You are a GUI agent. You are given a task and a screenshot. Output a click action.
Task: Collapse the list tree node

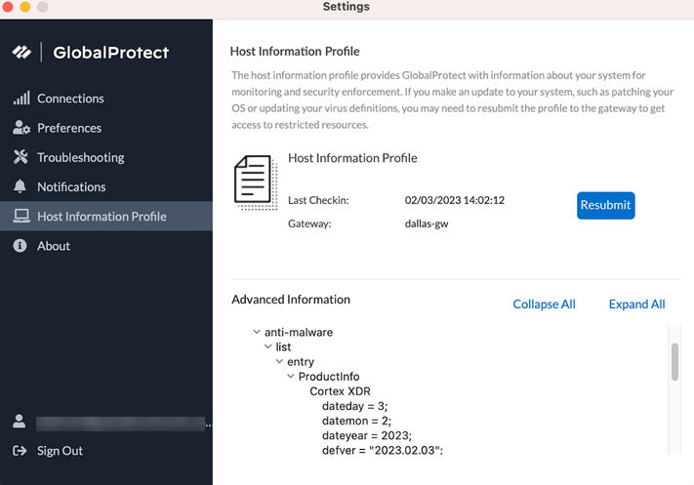tap(268, 347)
